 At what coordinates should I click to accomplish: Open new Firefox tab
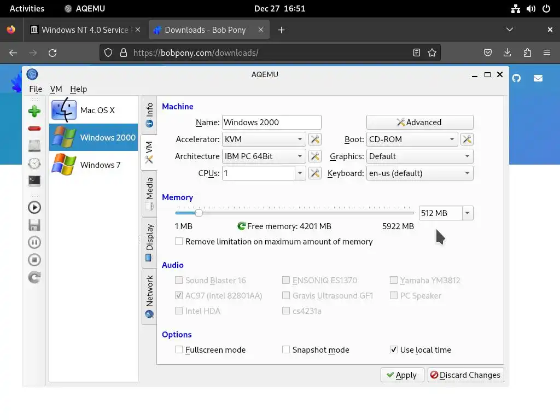[x=282, y=30]
